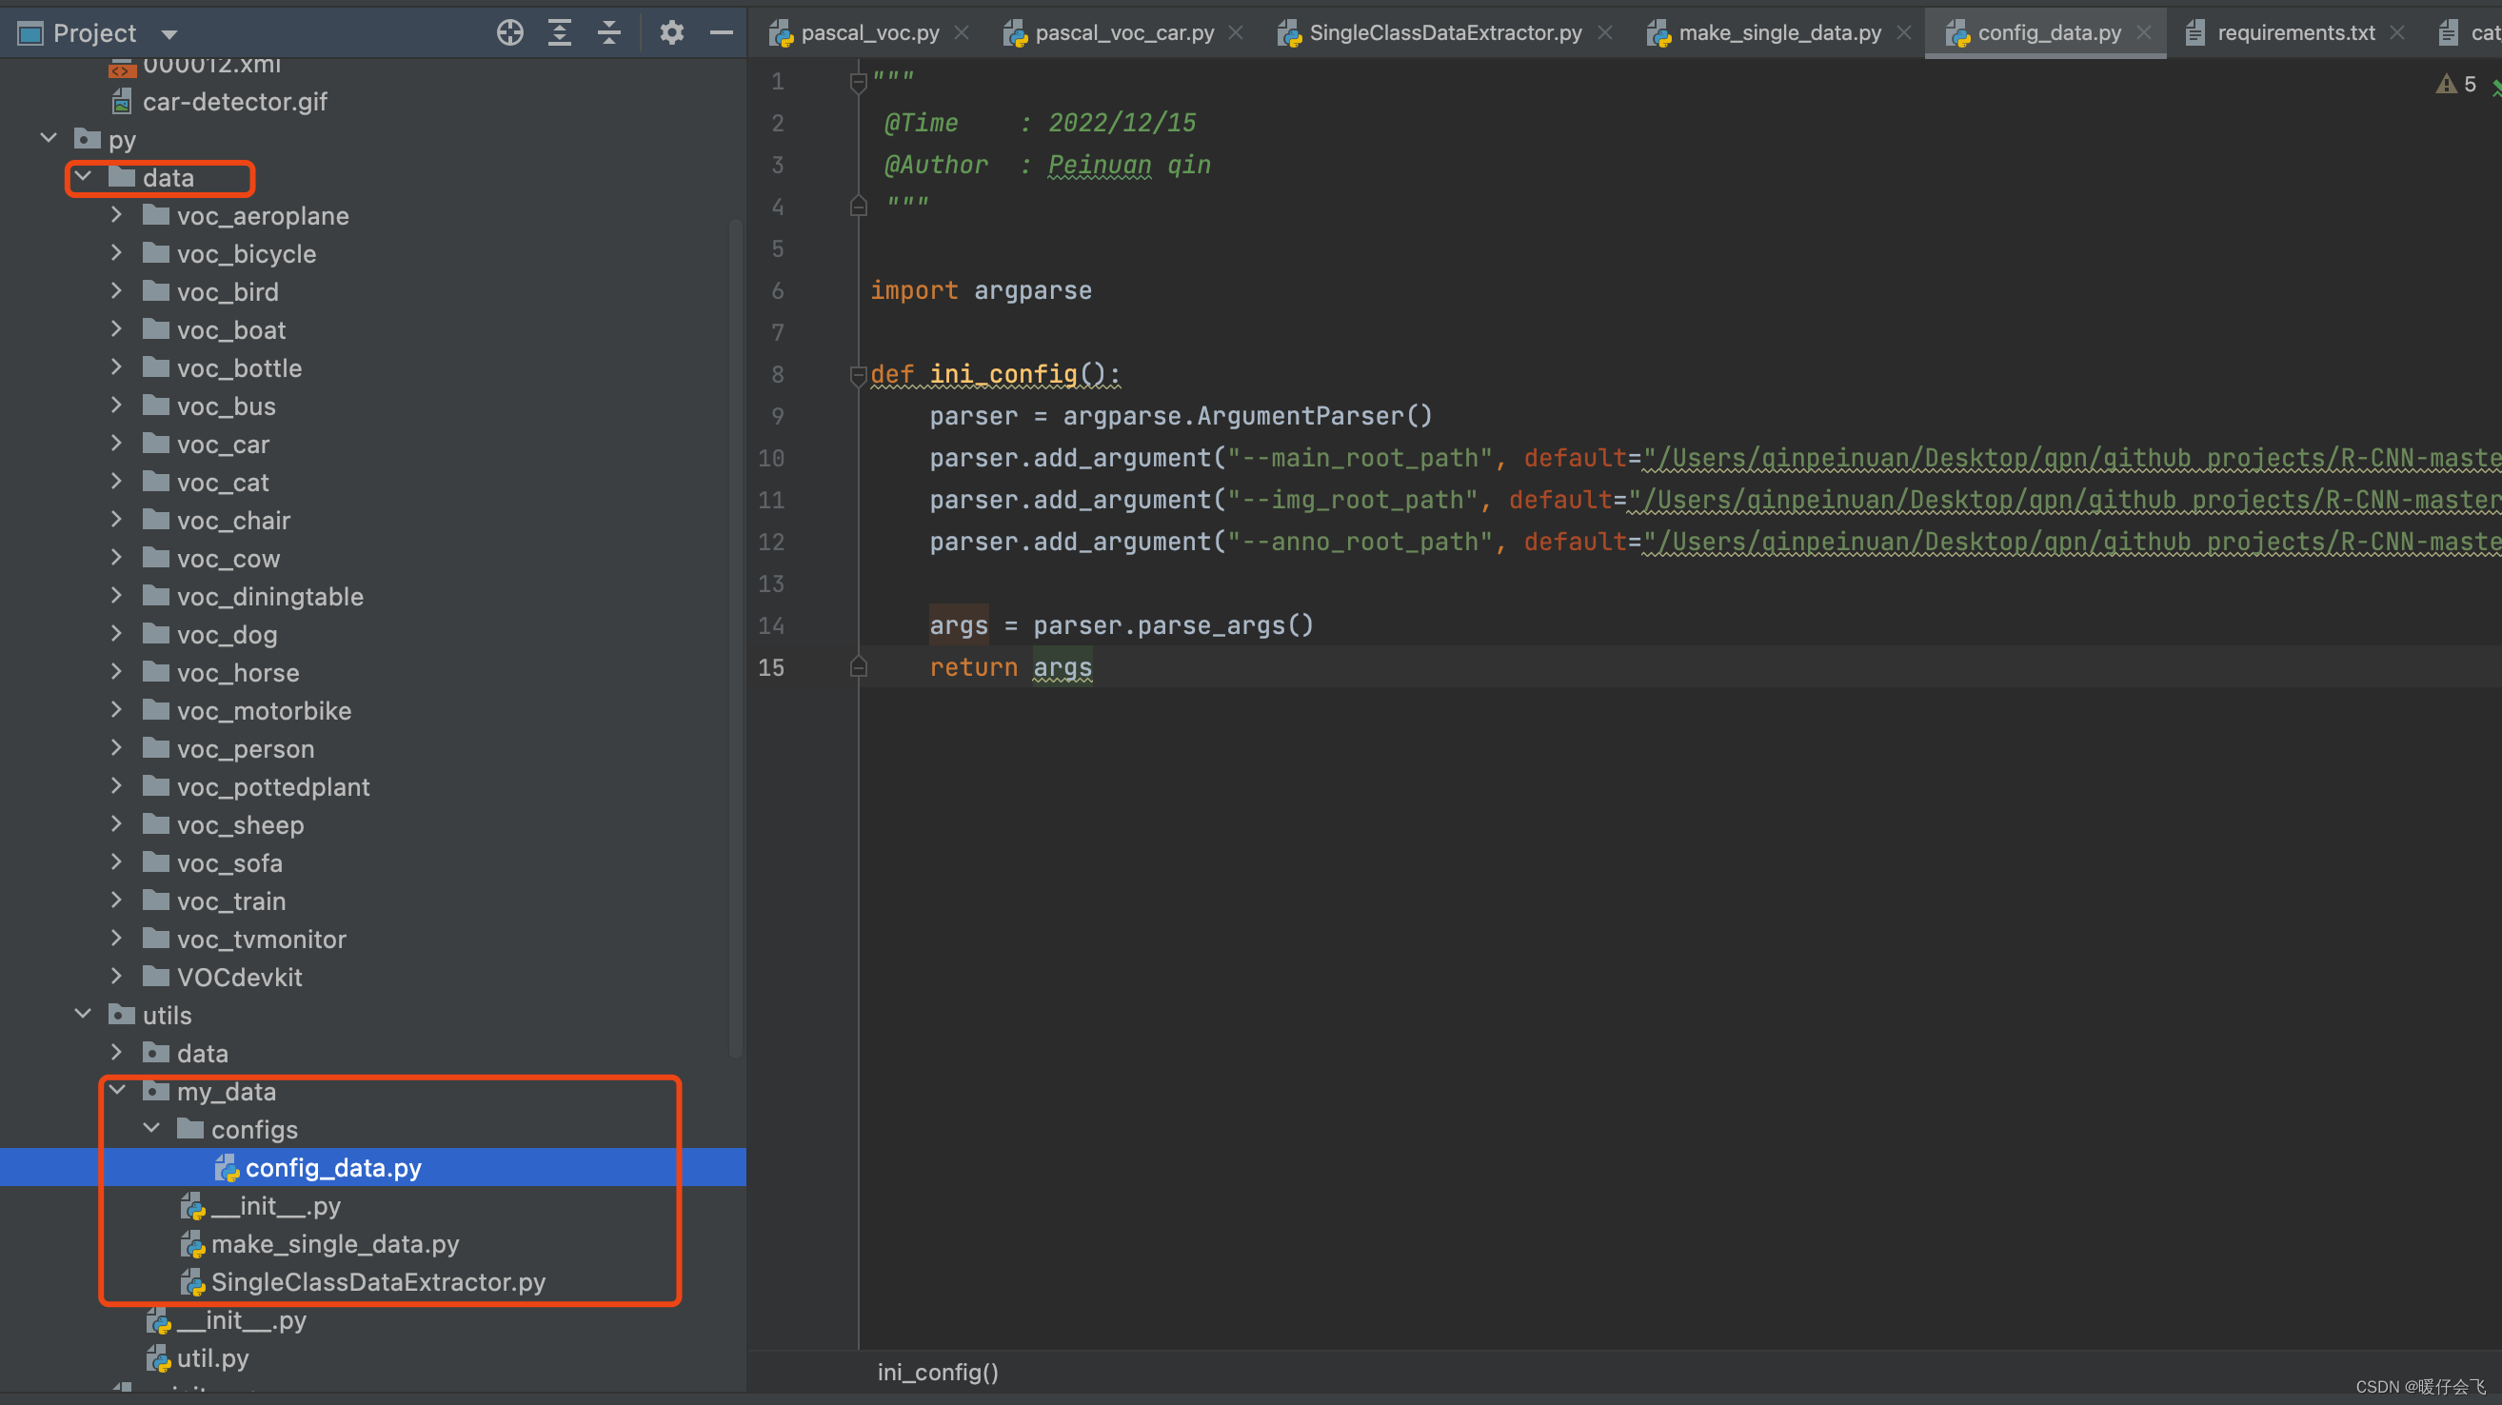Click the voc_horse folder icon
Viewport: 2502px width, 1405px height.
pyautogui.click(x=155, y=672)
